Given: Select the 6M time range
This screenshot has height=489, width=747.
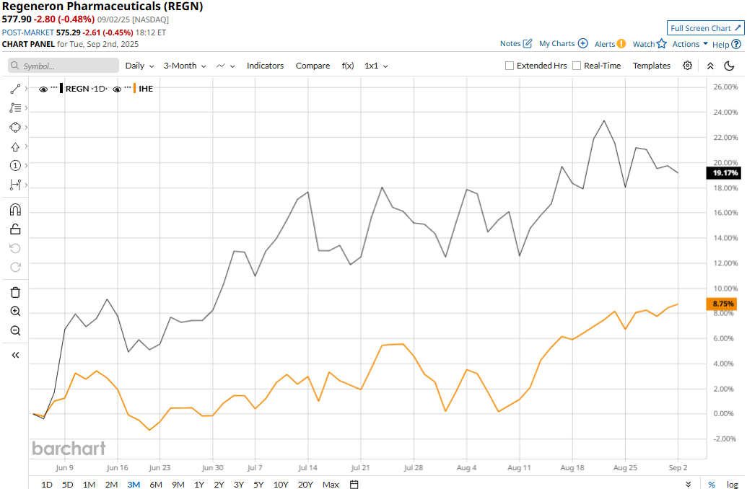Looking at the screenshot, I should (156, 484).
